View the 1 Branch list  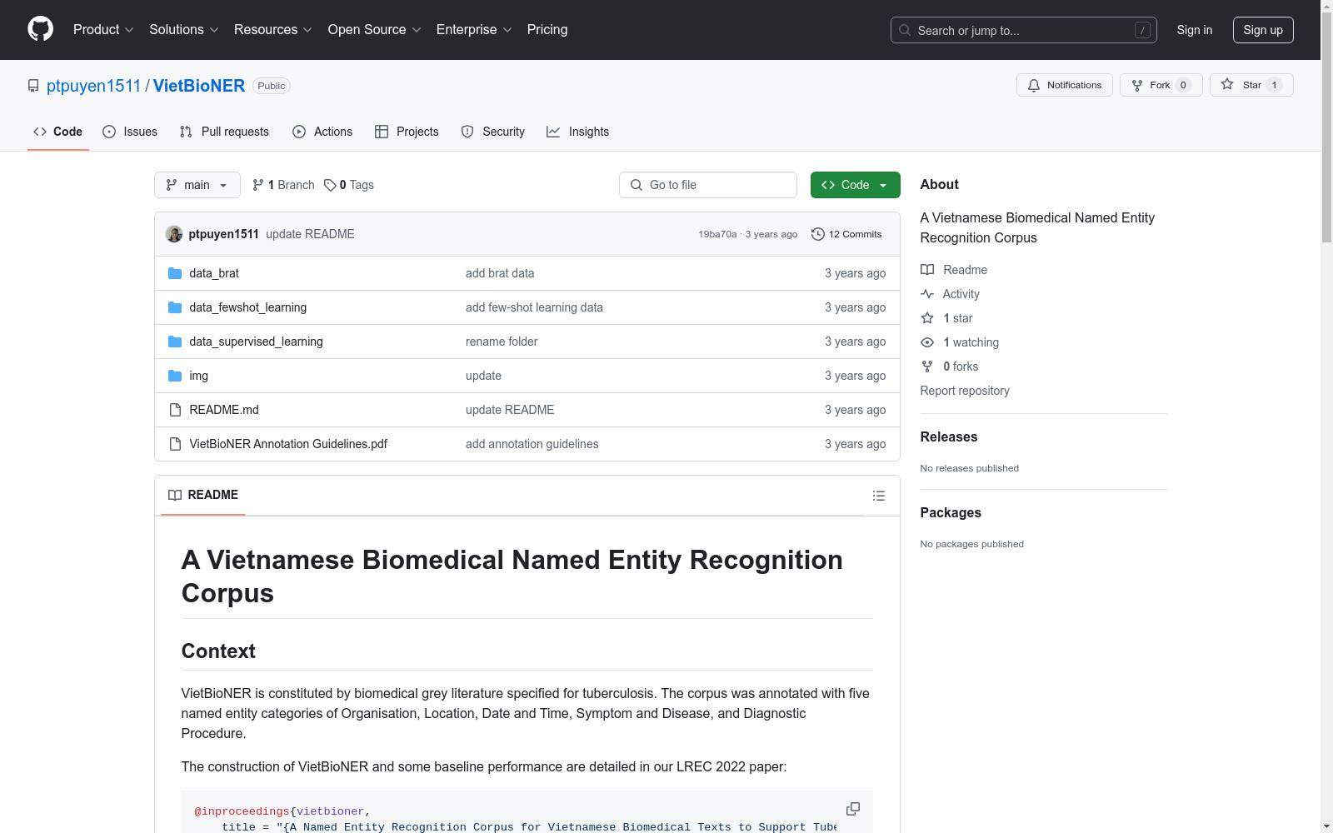[x=283, y=185]
